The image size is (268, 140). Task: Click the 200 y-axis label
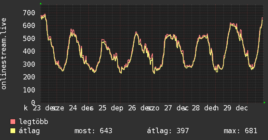[x=29, y=77]
